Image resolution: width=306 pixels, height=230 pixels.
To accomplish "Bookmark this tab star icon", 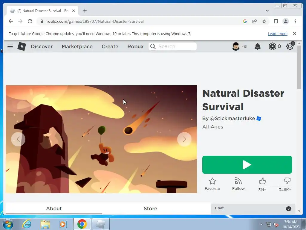I will [x=264, y=21].
